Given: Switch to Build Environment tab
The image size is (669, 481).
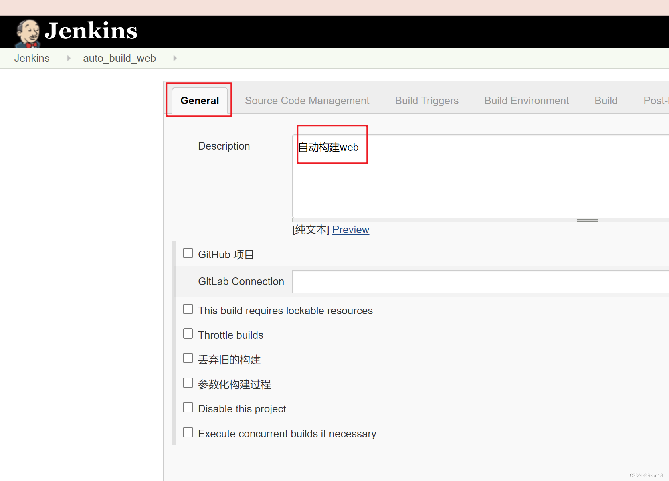Looking at the screenshot, I should tap(526, 101).
